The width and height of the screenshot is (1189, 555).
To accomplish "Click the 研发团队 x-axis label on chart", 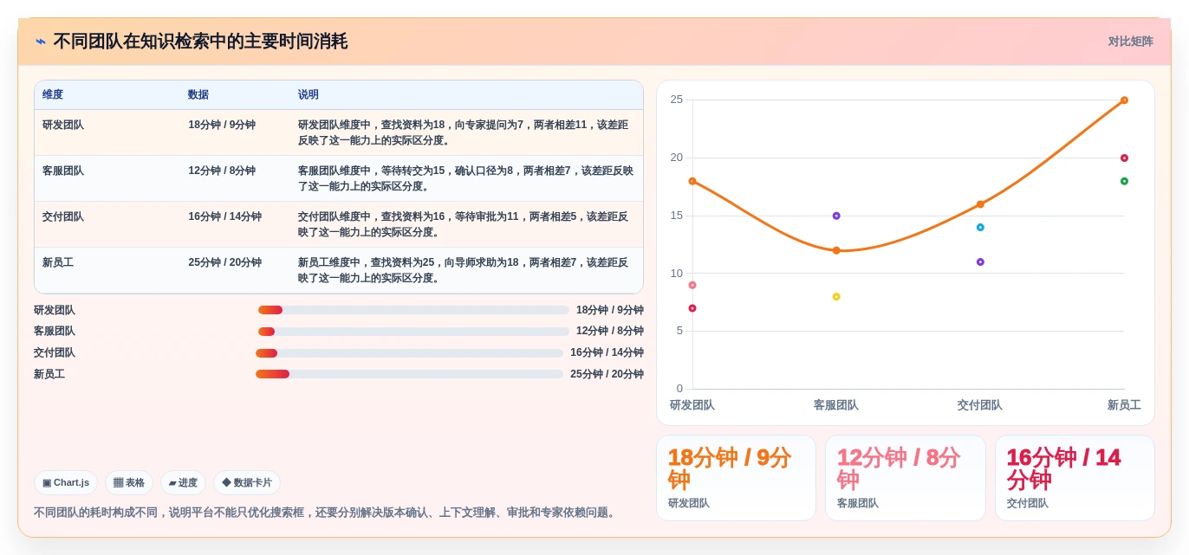I will 692,405.
